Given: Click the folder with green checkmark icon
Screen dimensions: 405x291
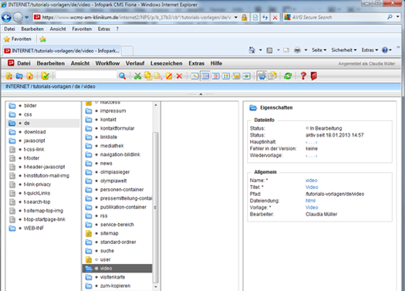Looking at the screenshot, I should [x=45, y=76].
